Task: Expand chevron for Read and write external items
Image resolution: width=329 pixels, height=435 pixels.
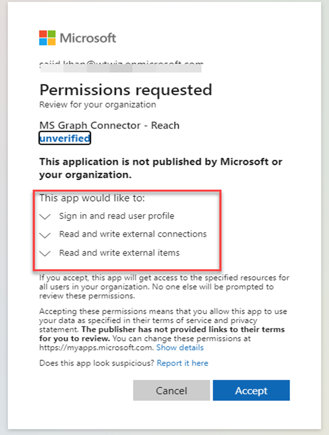Action: click(x=45, y=253)
